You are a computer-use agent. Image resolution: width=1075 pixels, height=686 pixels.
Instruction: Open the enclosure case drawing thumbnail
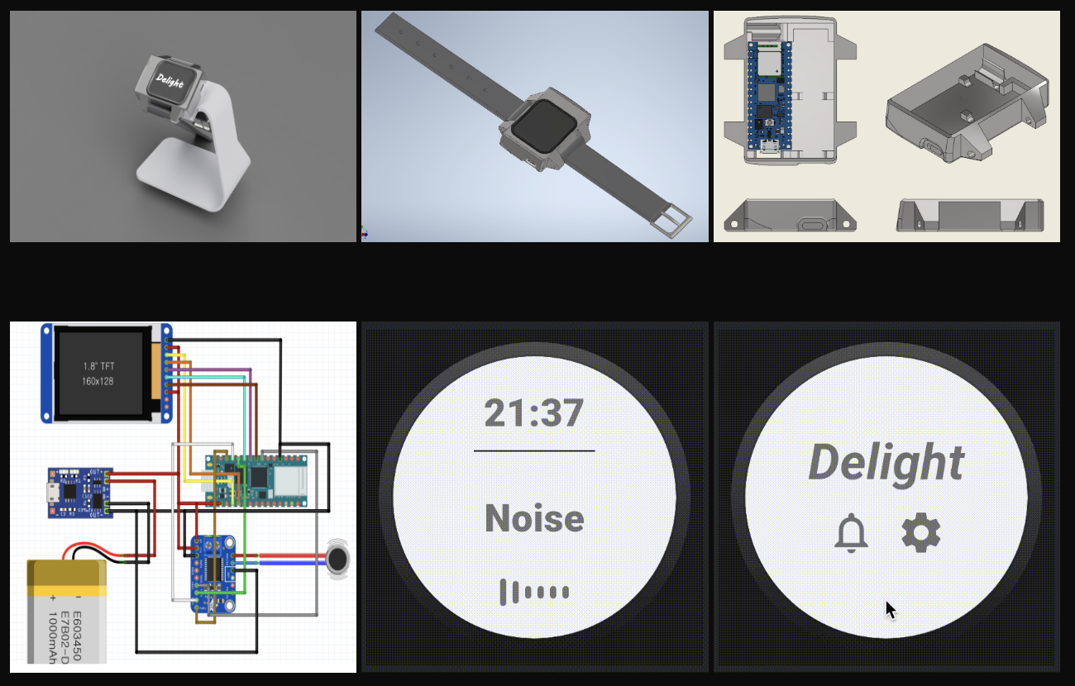[x=886, y=126]
